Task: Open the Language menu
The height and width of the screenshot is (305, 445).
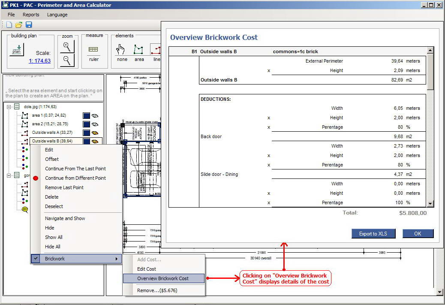Action: pyautogui.click(x=57, y=15)
